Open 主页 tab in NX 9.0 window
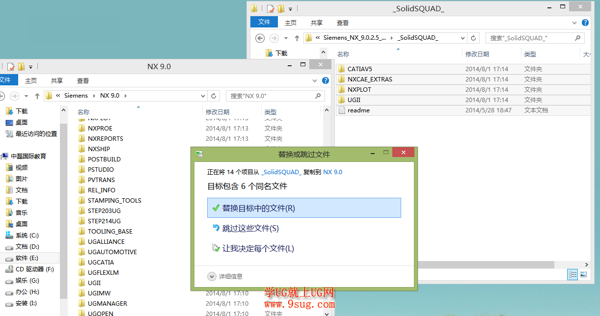Screen dimensions: 600x316 tap(31, 80)
